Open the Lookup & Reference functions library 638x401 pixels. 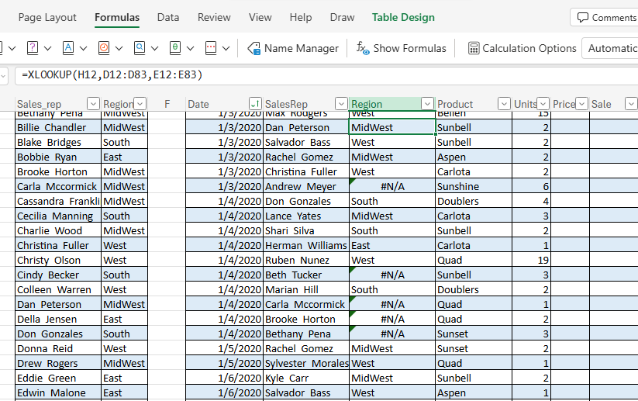[145, 48]
